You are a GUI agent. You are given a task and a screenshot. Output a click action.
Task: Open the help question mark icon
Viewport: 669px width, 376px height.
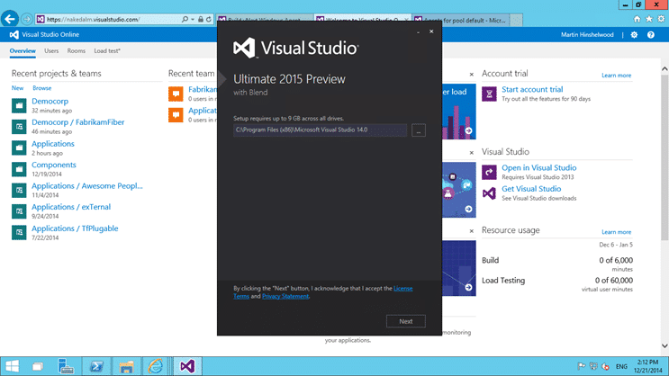click(651, 35)
